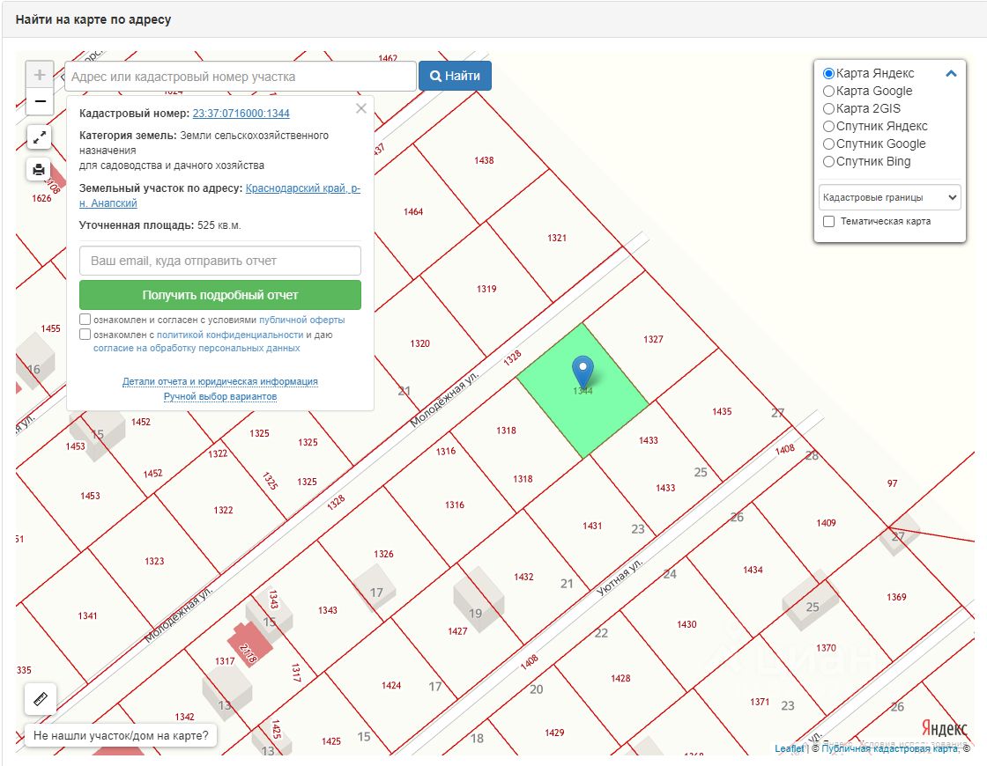Click parcel labeled 1434 on map

(753, 570)
